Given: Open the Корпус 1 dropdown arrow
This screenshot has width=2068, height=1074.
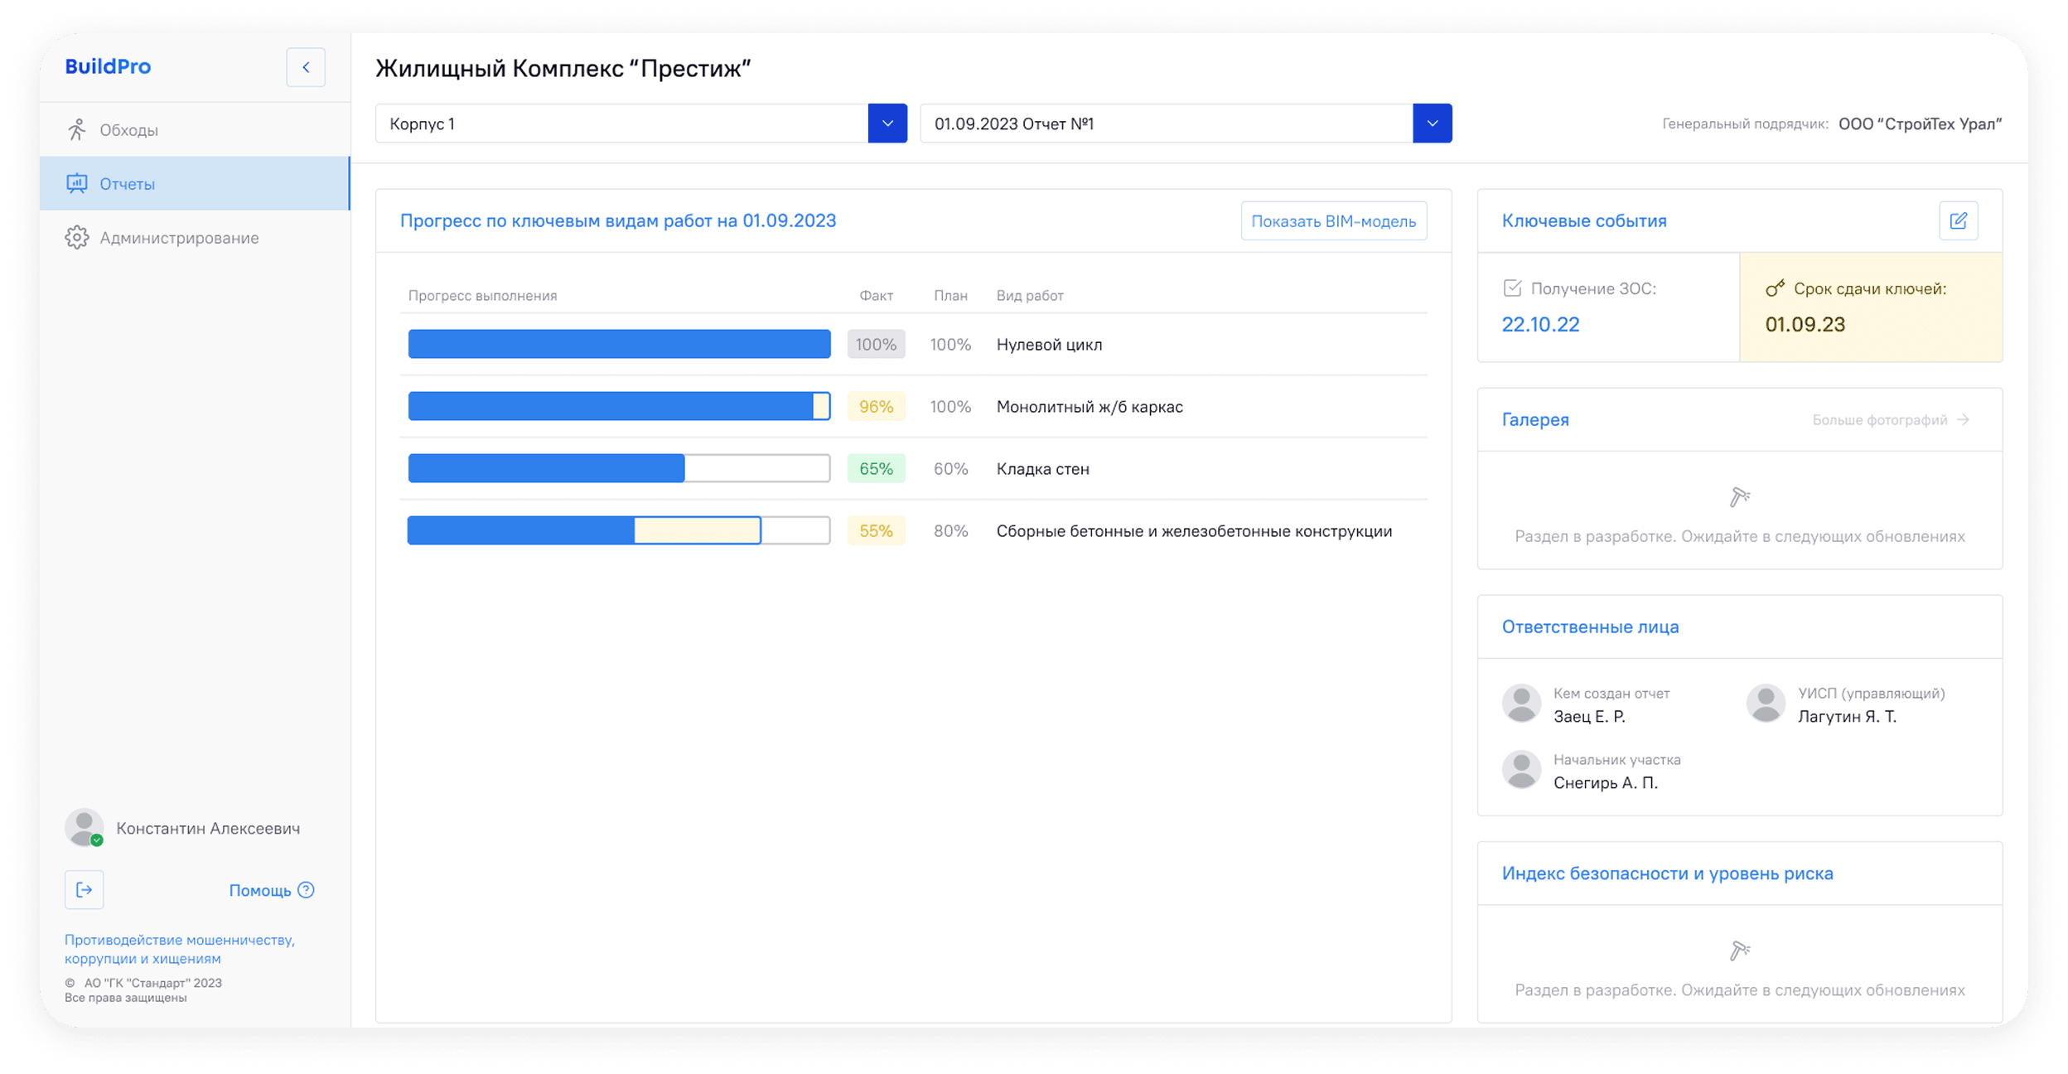Looking at the screenshot, I should [887, 123].
